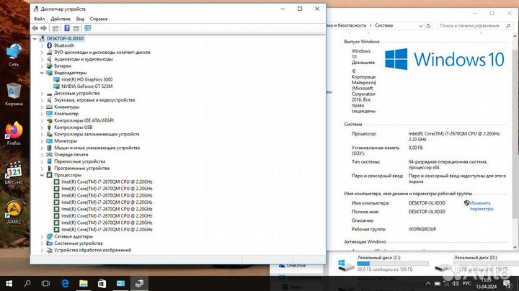Select the Дисковые устройства category
This screenshot has height=291, width=519.
pyautogui.click(x=77, y=93)
